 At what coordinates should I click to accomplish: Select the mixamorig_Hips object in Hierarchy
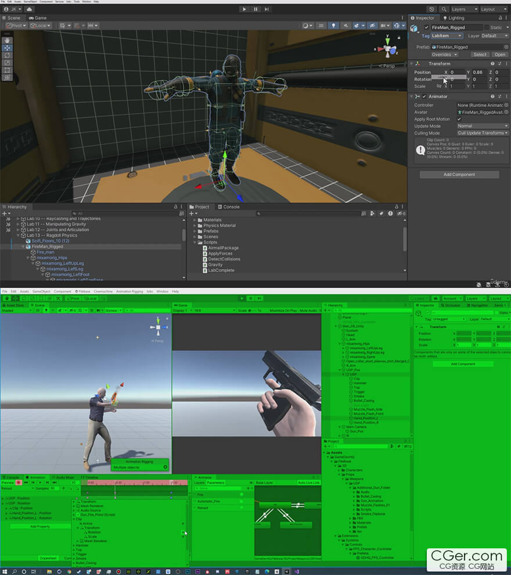pos(52,258)
